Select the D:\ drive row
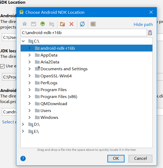 (87, 124)
